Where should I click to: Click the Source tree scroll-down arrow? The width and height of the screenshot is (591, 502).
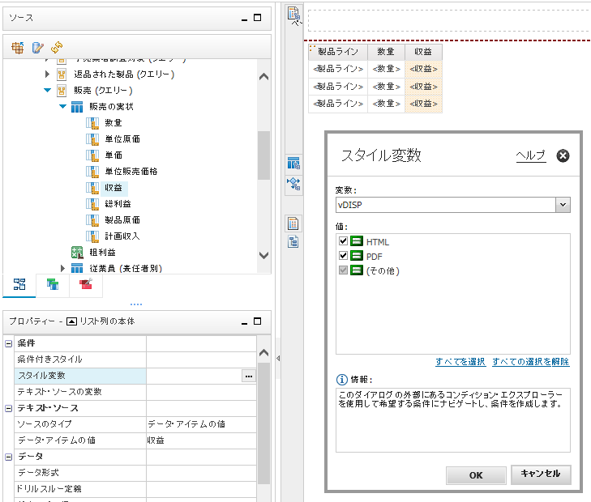pos(263,255)
